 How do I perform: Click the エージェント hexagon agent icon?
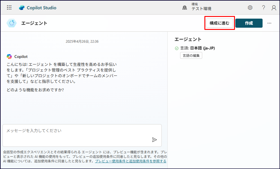11,23
